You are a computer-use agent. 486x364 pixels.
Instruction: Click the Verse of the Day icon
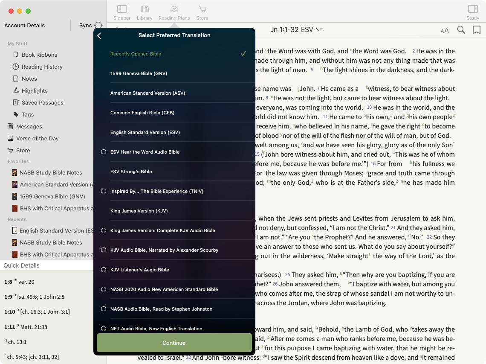(11, 138)
